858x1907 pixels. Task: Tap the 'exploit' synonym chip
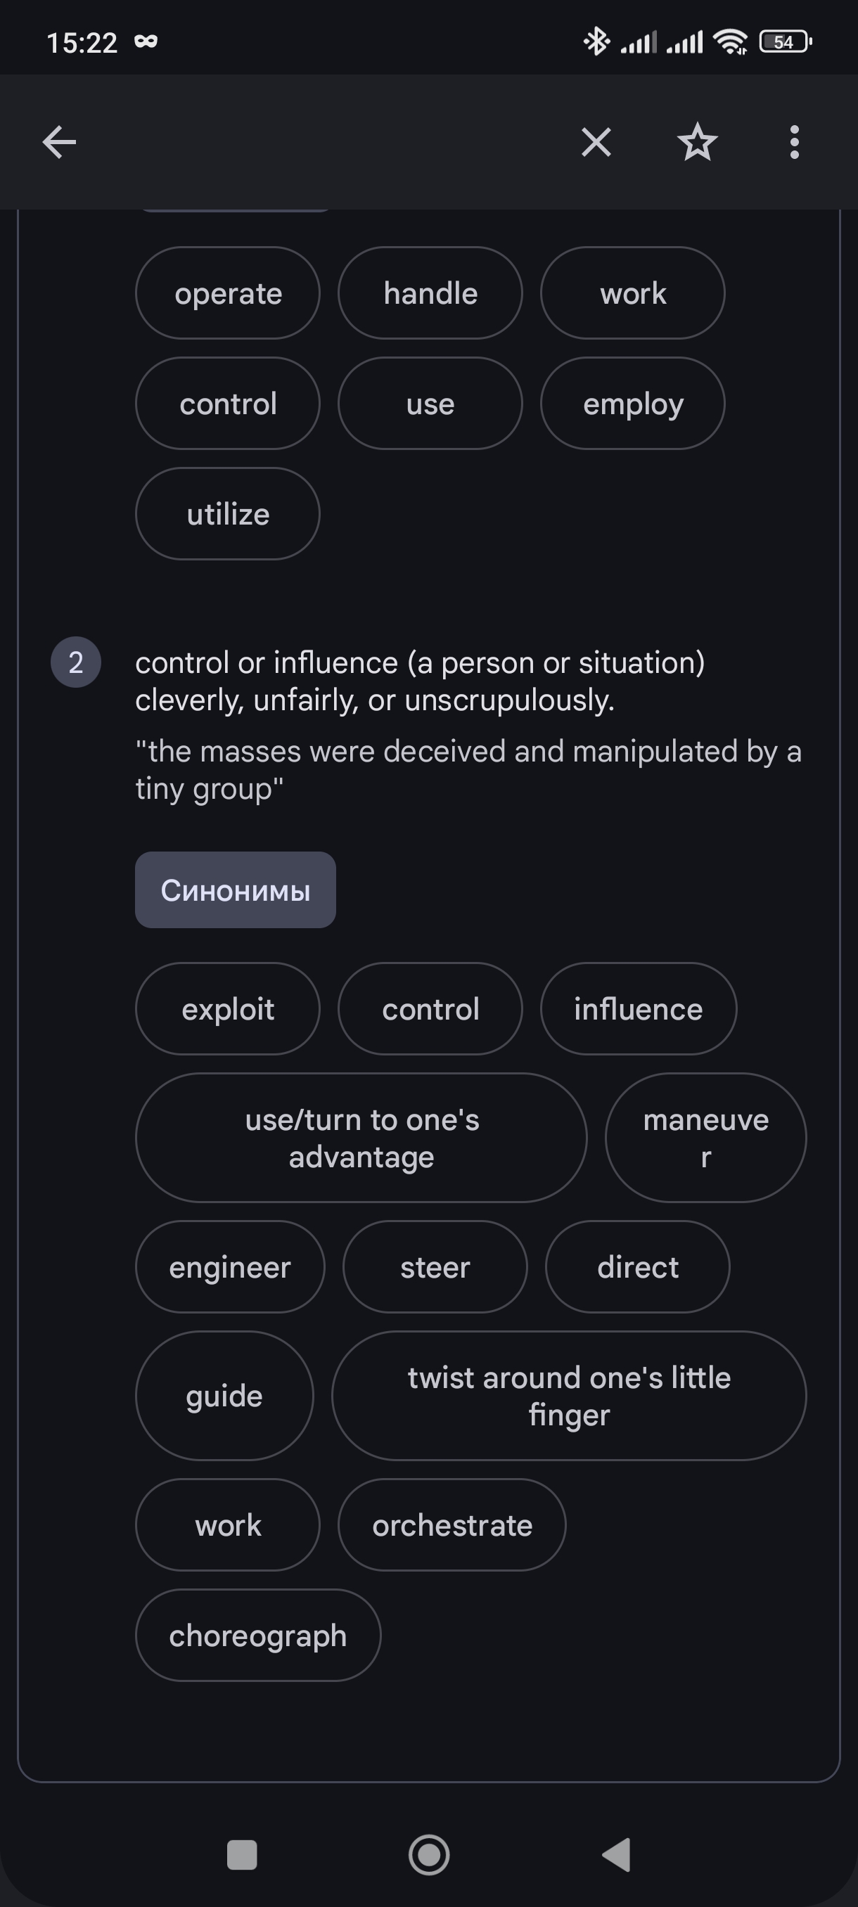tap(228, 1008)
